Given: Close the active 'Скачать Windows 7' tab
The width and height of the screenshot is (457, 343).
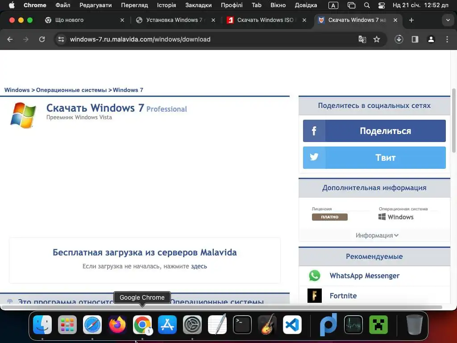Looking at the screenshot, I should 395,20.
